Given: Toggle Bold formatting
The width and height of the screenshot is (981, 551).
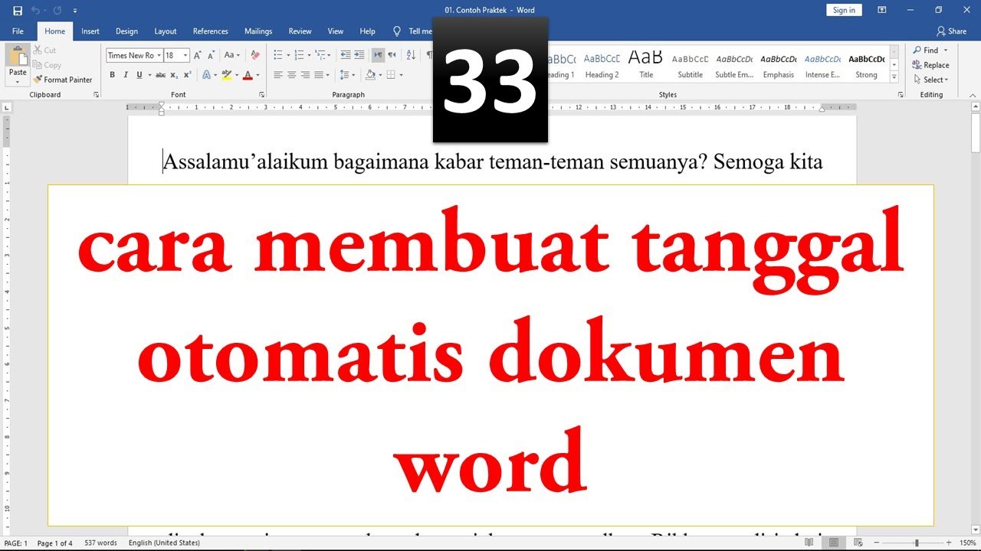Looking at the screenshot, I should click(112, 75).
